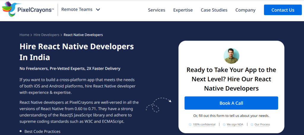Go to Case Studies in navigation

[214, 10]
